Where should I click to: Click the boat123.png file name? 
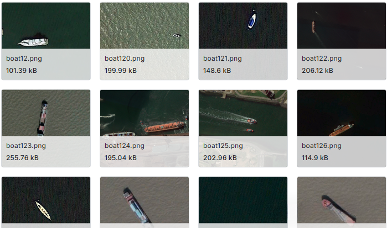point(26,146)
